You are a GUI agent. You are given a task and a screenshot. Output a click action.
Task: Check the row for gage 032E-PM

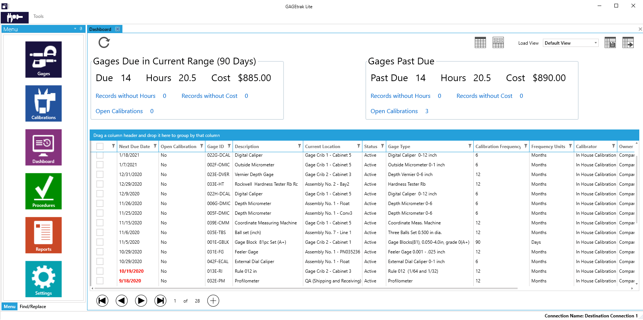100,281
